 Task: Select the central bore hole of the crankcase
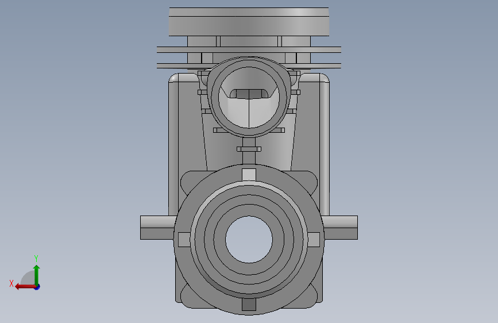pos(249,240)
